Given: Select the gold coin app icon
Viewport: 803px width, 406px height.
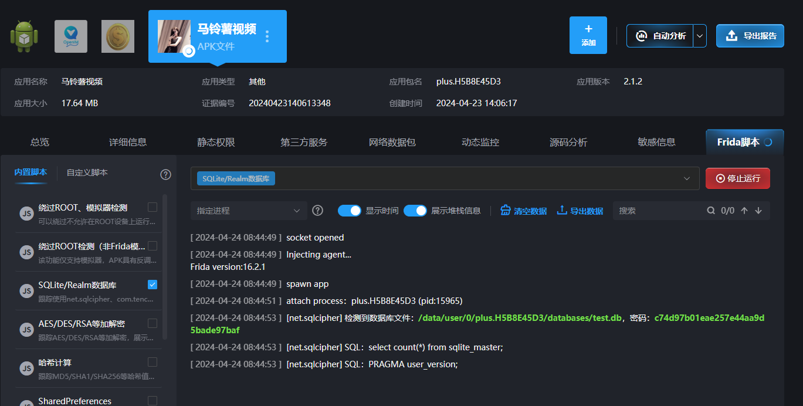Looking at the screenshot, I should [x=118, y=36].
